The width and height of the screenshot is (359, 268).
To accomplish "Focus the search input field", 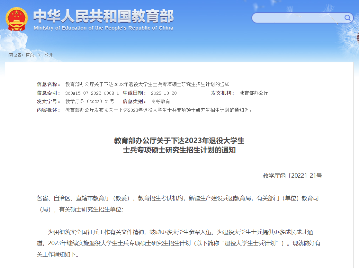I will [302, 18].
